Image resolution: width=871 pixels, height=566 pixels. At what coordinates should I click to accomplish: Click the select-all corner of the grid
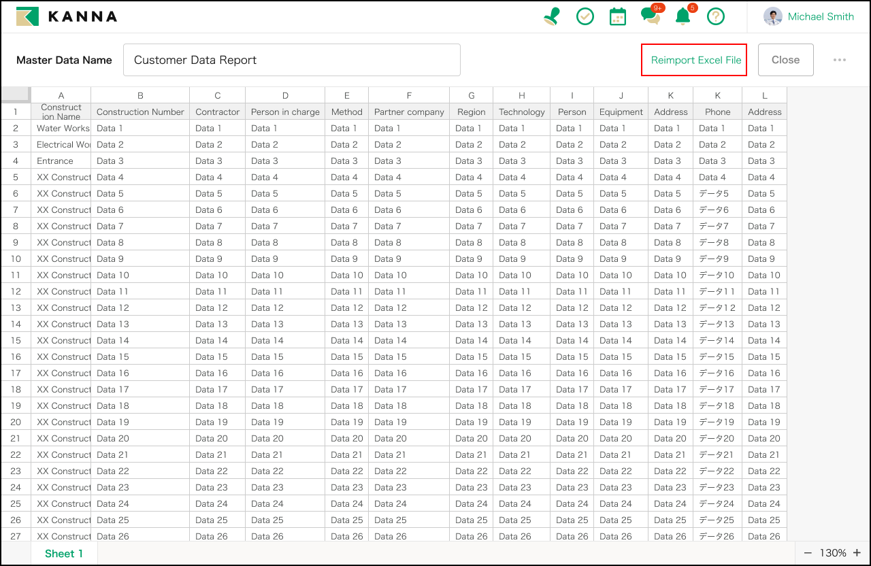pos(16,95)
